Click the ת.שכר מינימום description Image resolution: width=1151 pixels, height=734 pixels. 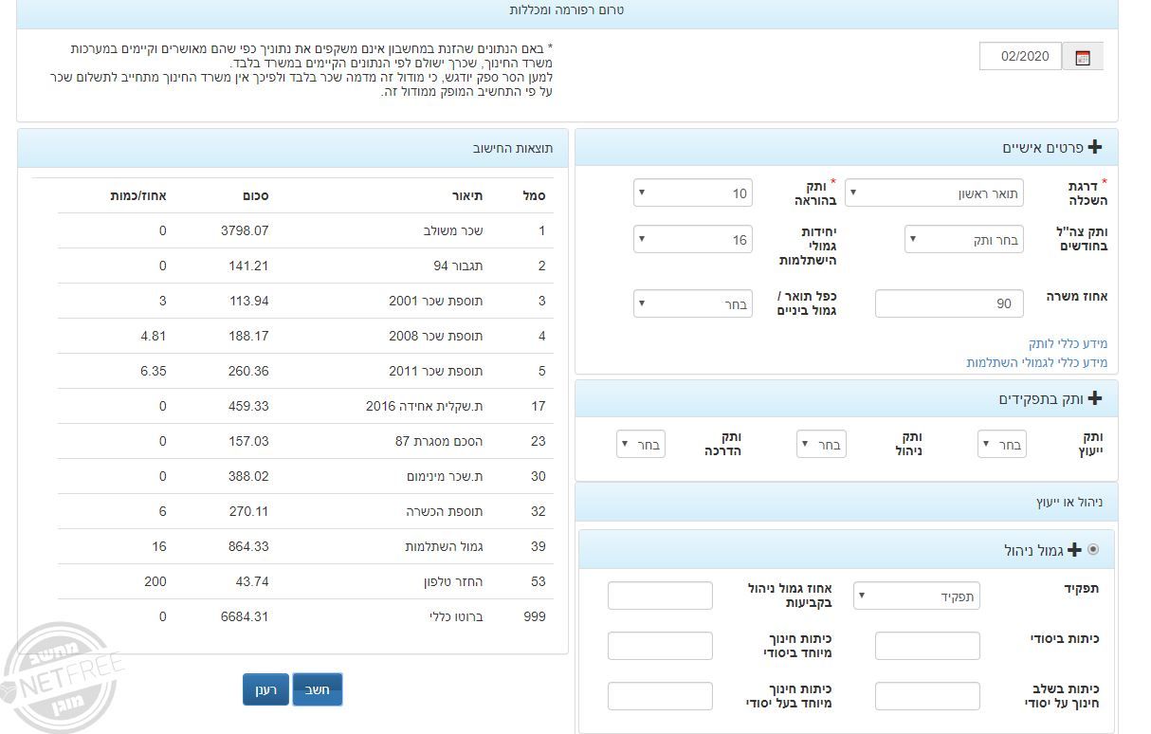tap(446, 476)
